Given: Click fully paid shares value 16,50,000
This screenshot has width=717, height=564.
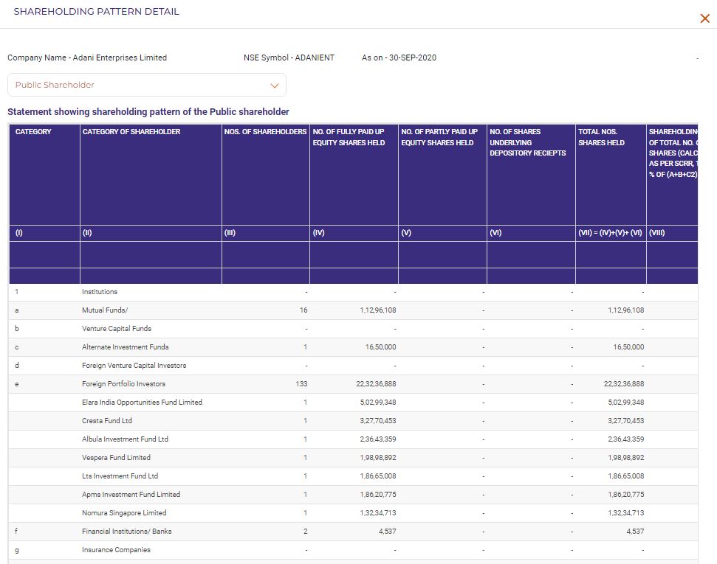Looking at the screenshot, I should click(380, 347).
